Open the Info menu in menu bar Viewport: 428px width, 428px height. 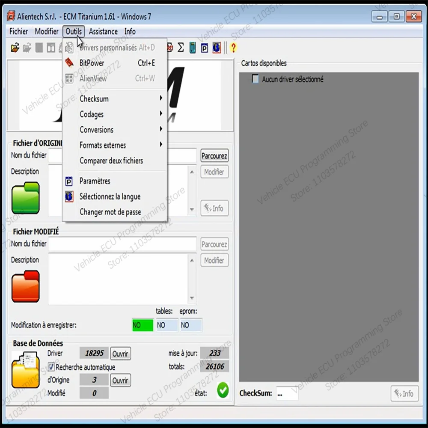click(x=130, y=31)
